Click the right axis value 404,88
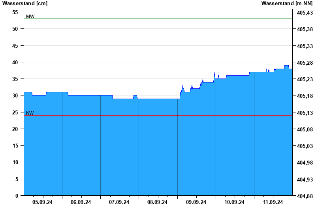Image resolution: width=316 pixels, height=217 pixels. pyautogui.click(x=305, y=196)
